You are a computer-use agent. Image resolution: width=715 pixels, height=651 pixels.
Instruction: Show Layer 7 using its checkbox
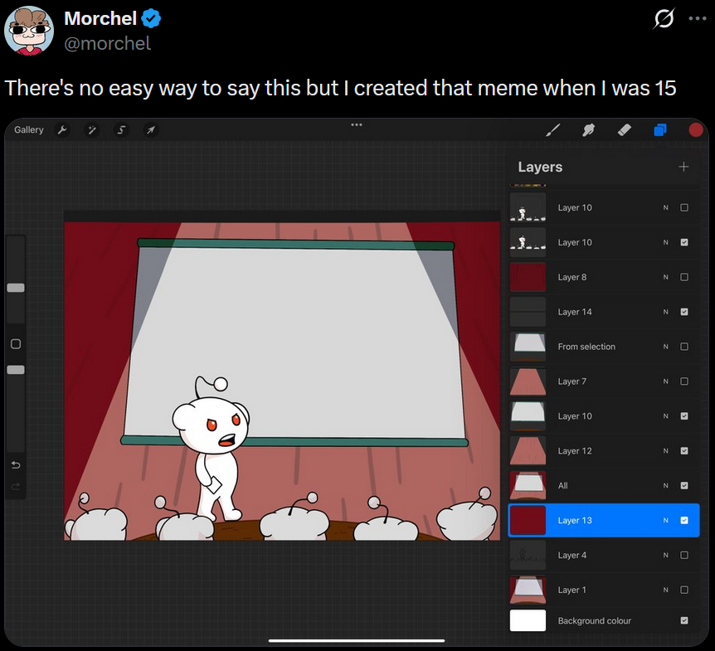684,381
